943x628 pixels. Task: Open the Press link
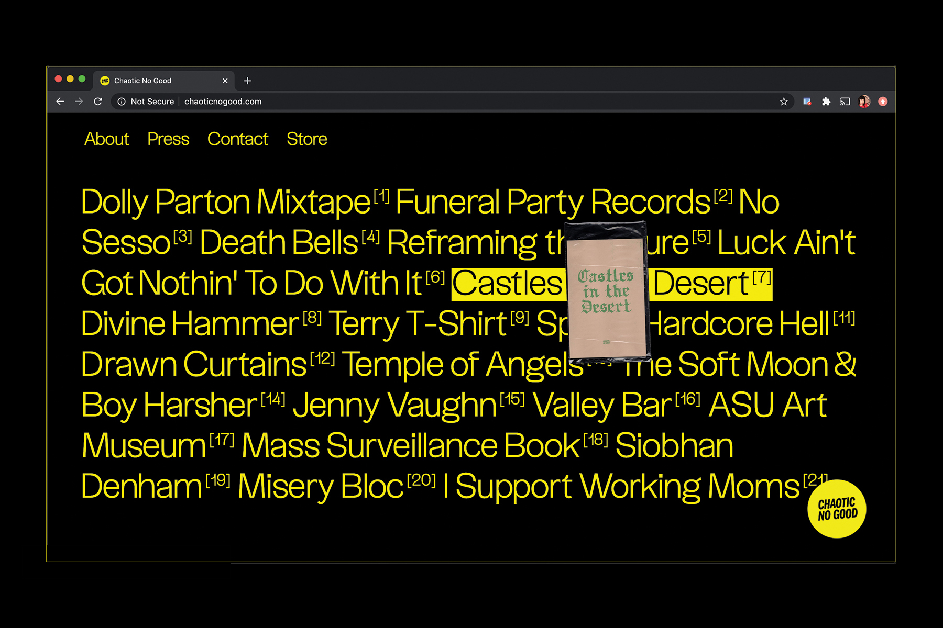pyautogui.click(x=168, y=139)
